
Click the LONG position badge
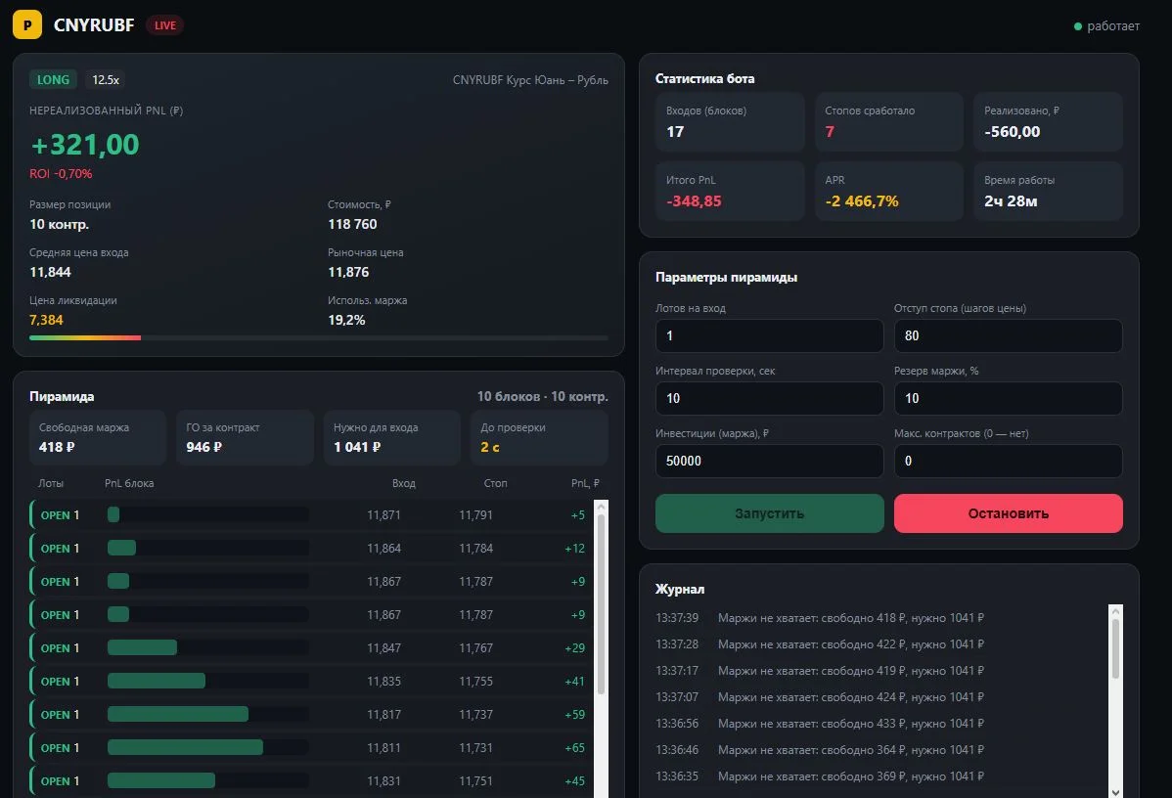(x=53, y=79)
